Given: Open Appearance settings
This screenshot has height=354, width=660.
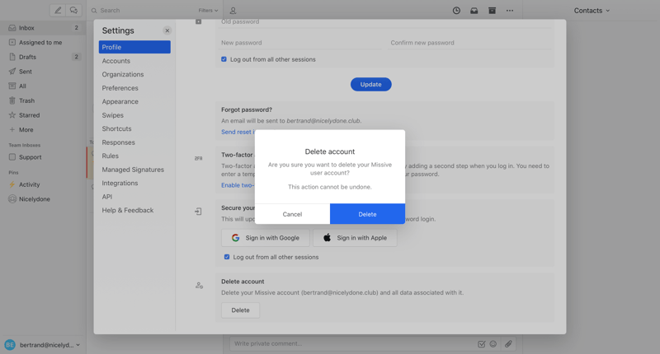Looking at the screenshot, I should point(134,101).
